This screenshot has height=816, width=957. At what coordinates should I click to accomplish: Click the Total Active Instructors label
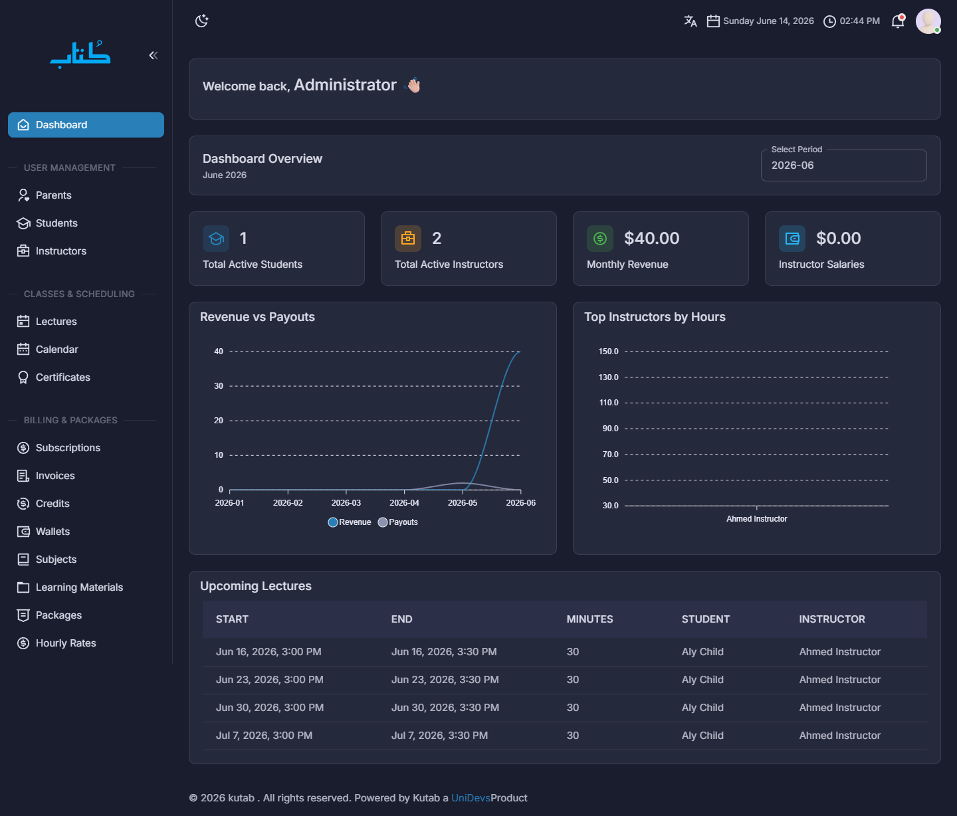(449, 264)
